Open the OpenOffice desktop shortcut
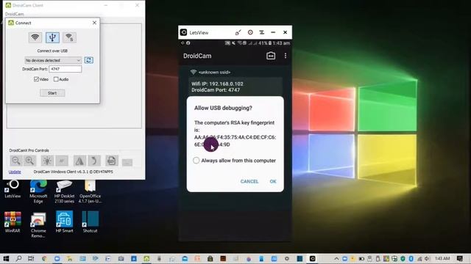 (90, 192)
